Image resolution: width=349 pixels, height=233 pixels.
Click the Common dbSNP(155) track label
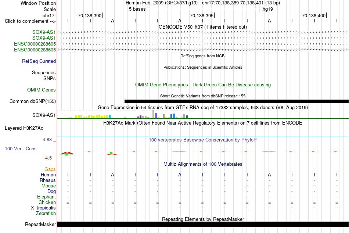(x=33, y=101)
